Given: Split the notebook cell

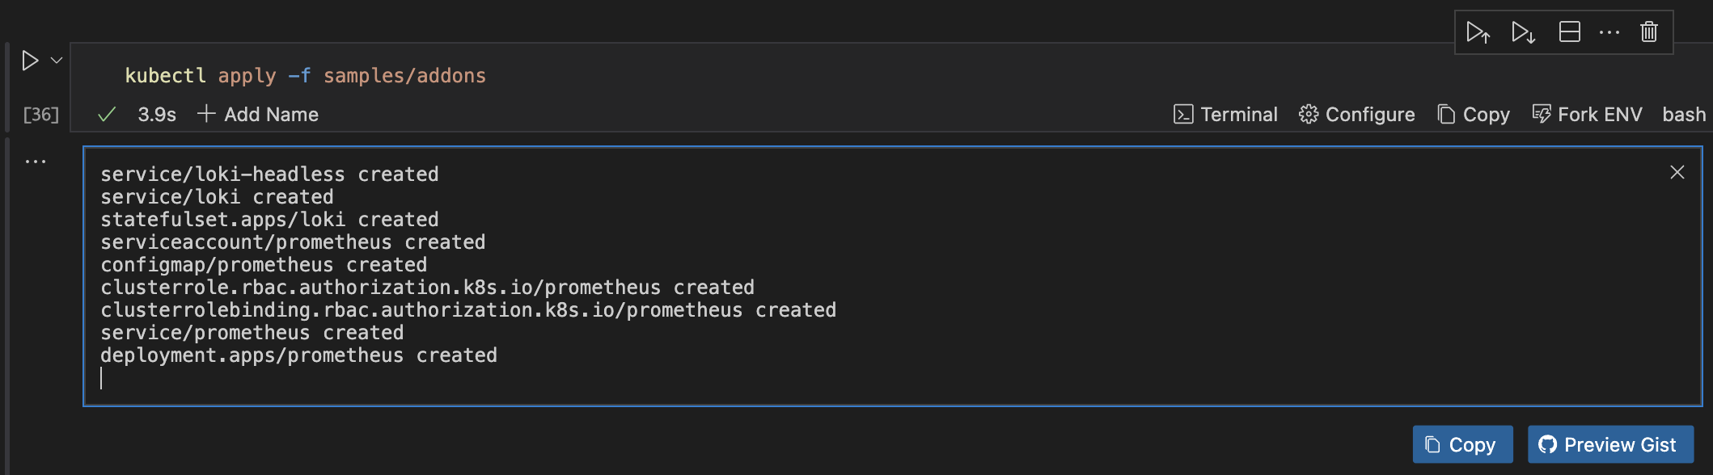Looking at the screenshot, I should pyautogui.click(x=1567, y=32).
